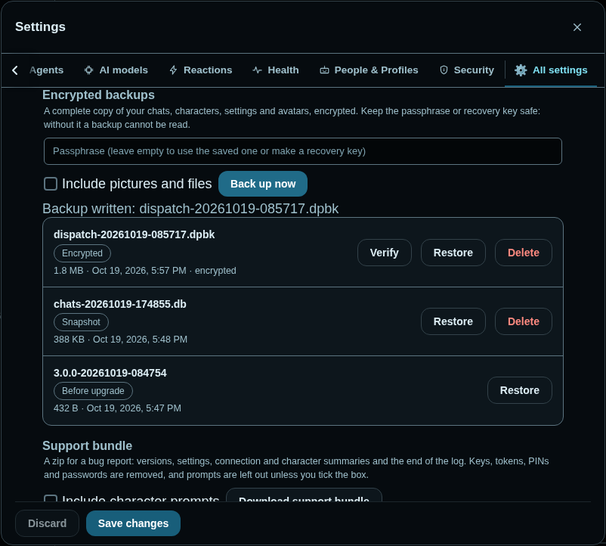Click the shield icon beside Security
The width and height of the screenshot is (606, 546).
[x=444, y=70]
